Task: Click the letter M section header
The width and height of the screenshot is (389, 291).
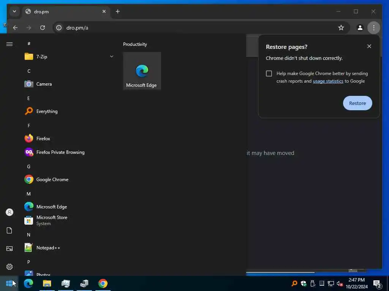Action: pos(28,194)
